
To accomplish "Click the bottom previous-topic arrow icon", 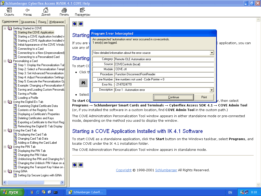I will click(75, 165).
